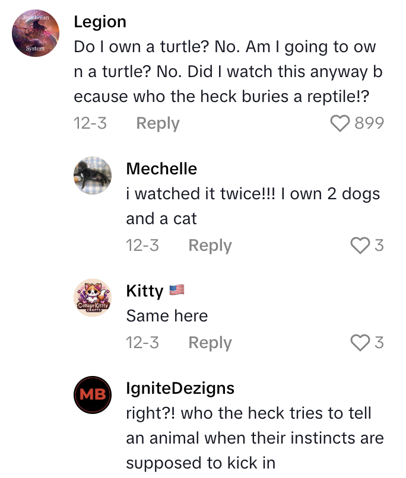Click the username Legion
406x478 pixels.
(100, 22)
